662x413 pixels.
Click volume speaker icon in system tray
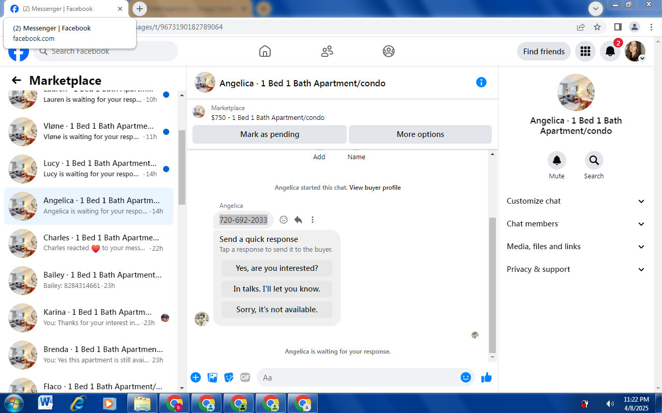tap(610, 404)
